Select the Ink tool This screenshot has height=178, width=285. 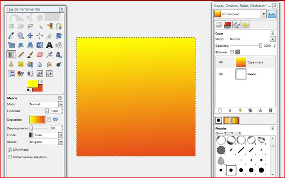pos(59,54)
